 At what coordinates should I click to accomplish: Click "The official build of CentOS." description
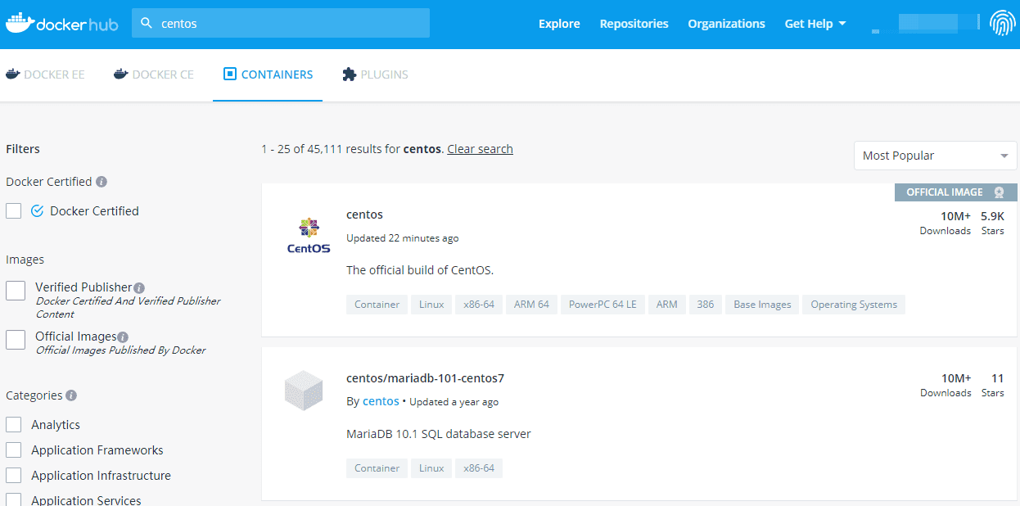coord(420,270)
